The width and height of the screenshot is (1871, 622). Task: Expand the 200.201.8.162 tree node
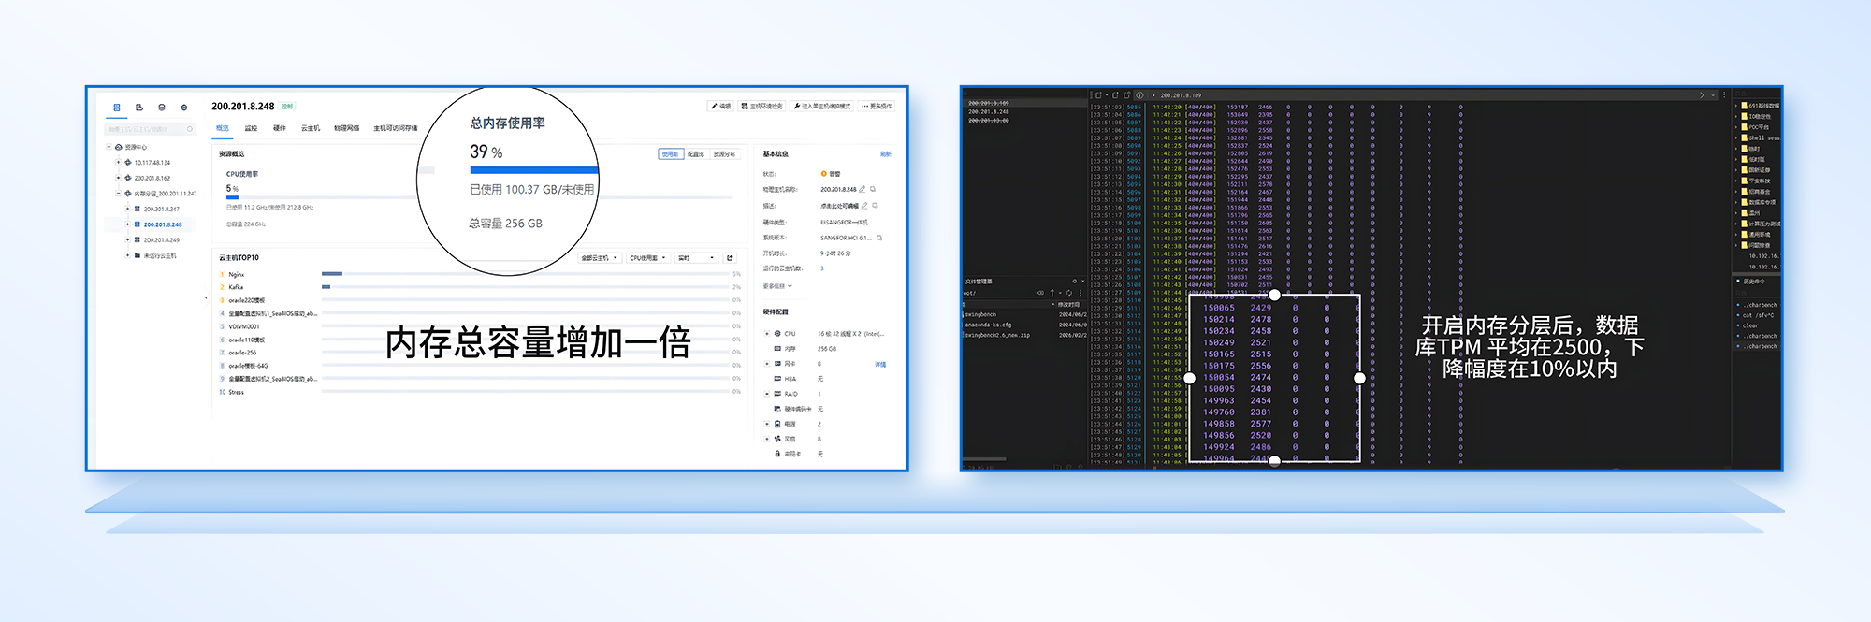(118, 178)
